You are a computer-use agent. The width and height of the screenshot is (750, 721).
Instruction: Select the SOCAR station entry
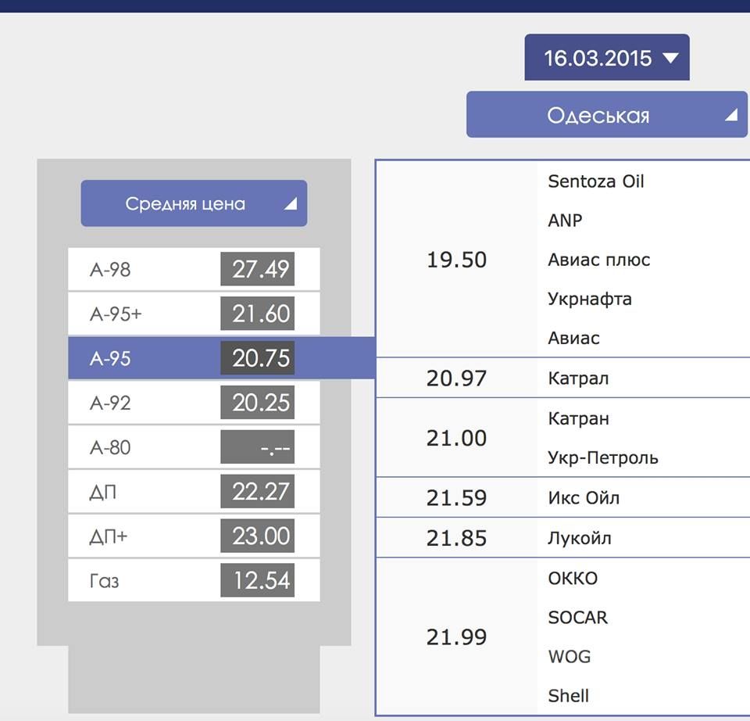577,618
